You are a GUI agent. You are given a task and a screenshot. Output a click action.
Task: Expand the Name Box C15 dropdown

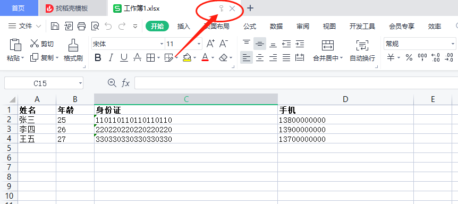(81, 83)
